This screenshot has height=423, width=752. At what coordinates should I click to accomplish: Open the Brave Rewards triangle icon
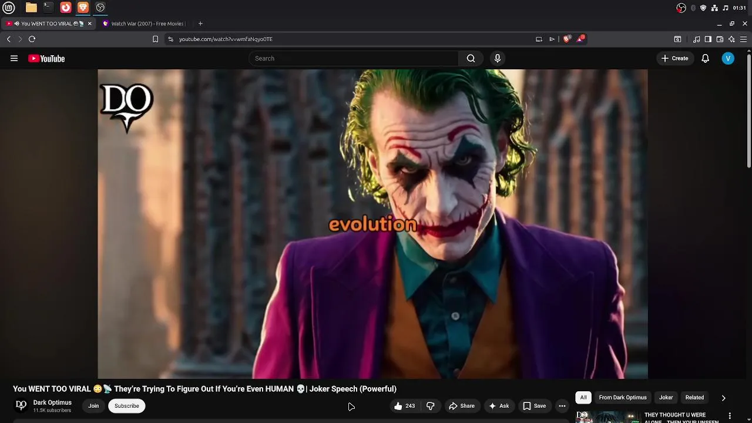(580, 39)
